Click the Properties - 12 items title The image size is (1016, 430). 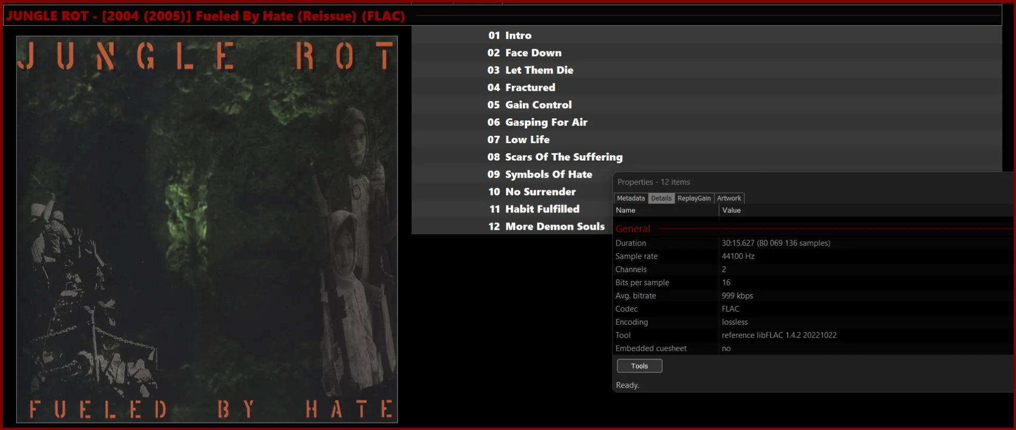[x=654, y=182]
